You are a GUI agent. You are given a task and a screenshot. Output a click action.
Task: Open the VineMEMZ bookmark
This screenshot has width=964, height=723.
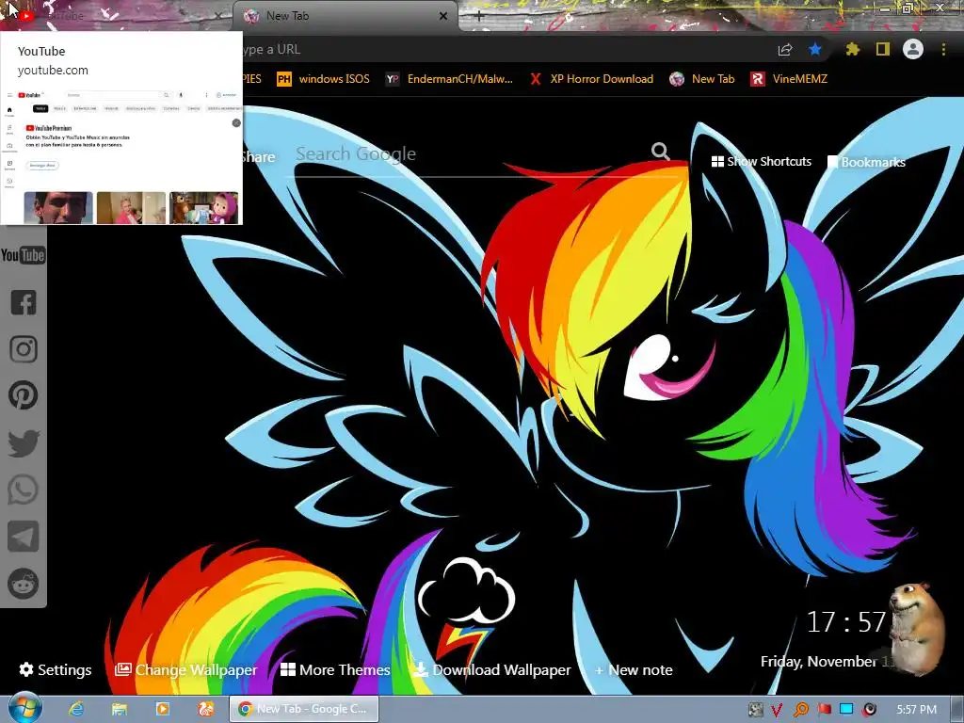[x=790, y=79]
